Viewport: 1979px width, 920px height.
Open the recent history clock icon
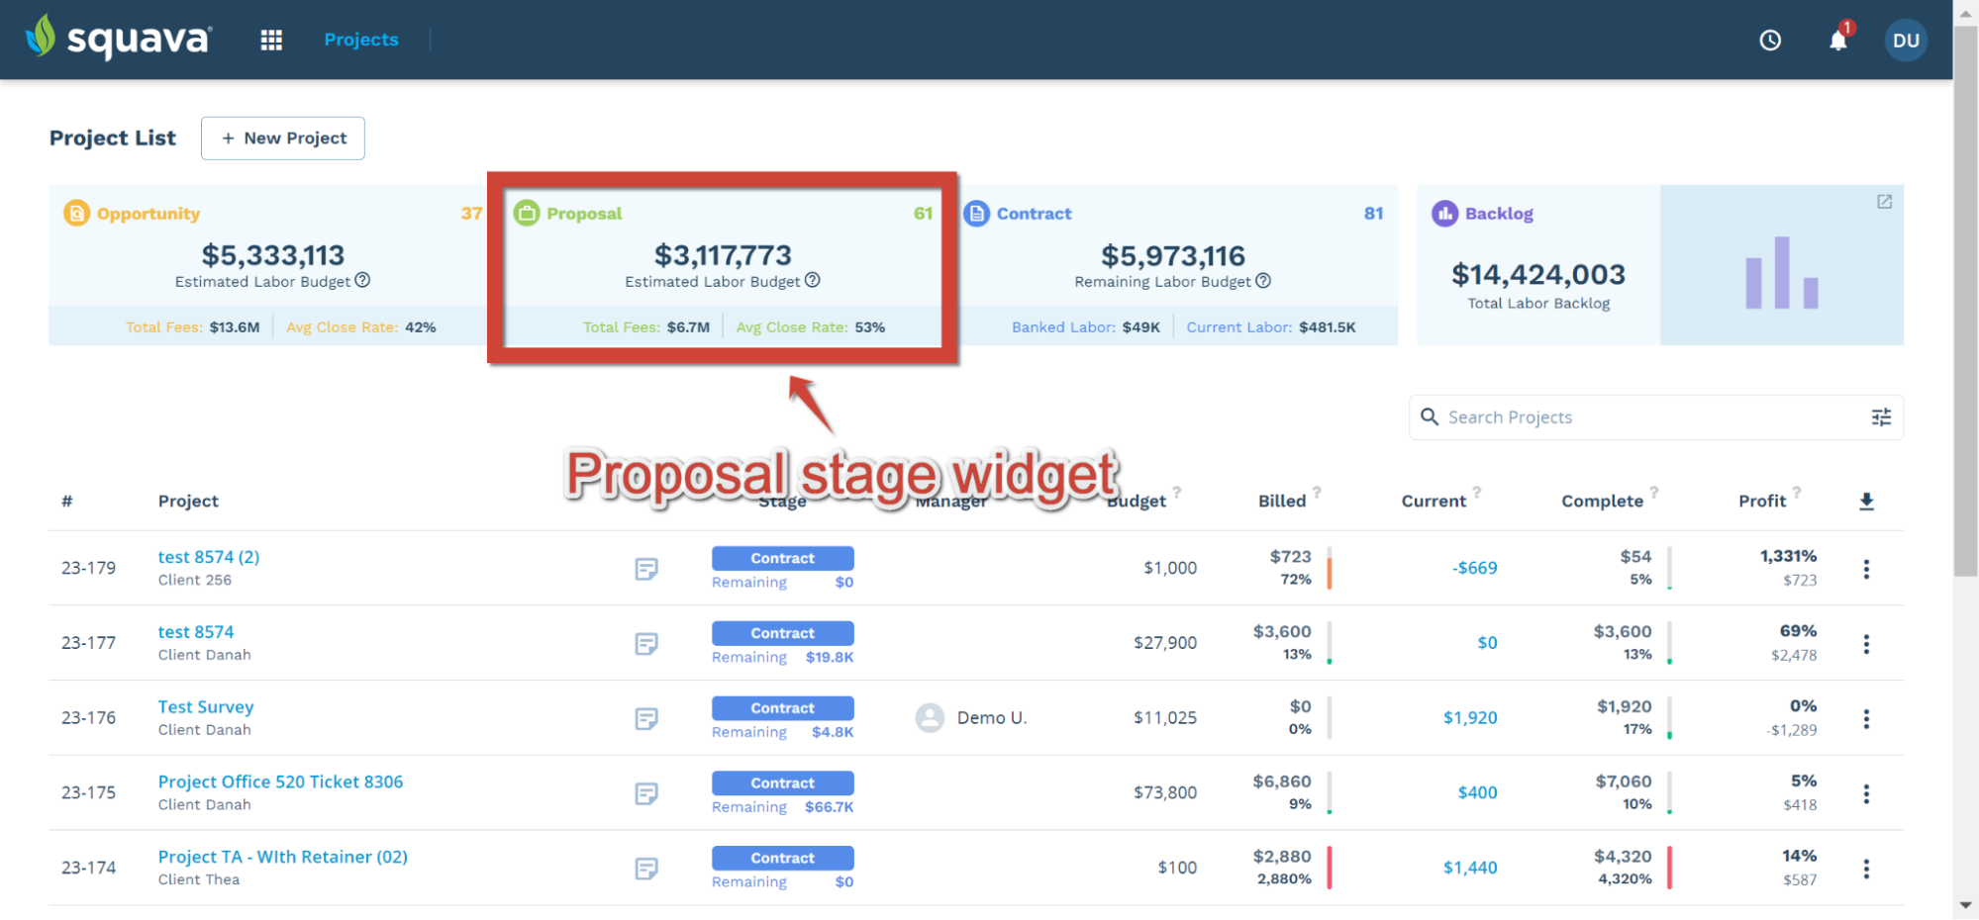pos(1771,40)
